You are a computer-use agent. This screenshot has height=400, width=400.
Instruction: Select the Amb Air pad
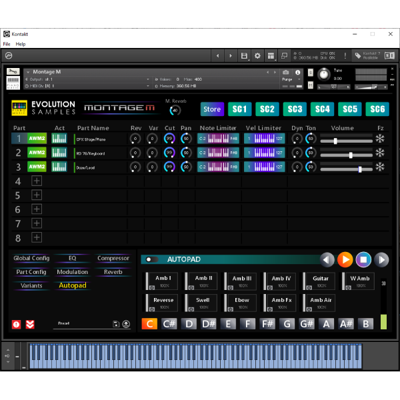(x=321, y=303)
